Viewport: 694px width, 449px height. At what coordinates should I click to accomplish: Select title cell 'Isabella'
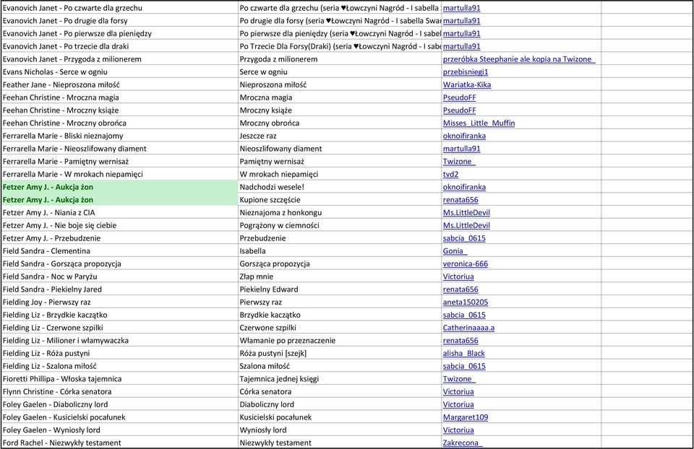point(340,251)
